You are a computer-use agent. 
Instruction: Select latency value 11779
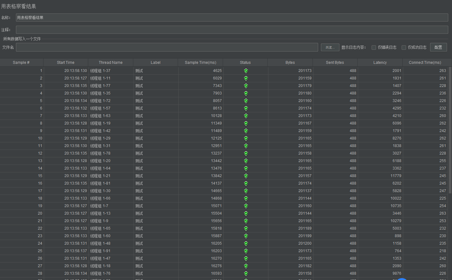click(396, 176)
